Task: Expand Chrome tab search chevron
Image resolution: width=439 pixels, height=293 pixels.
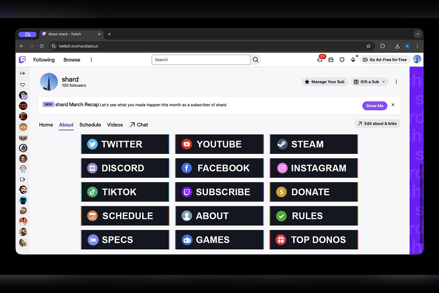Action: 418,34
